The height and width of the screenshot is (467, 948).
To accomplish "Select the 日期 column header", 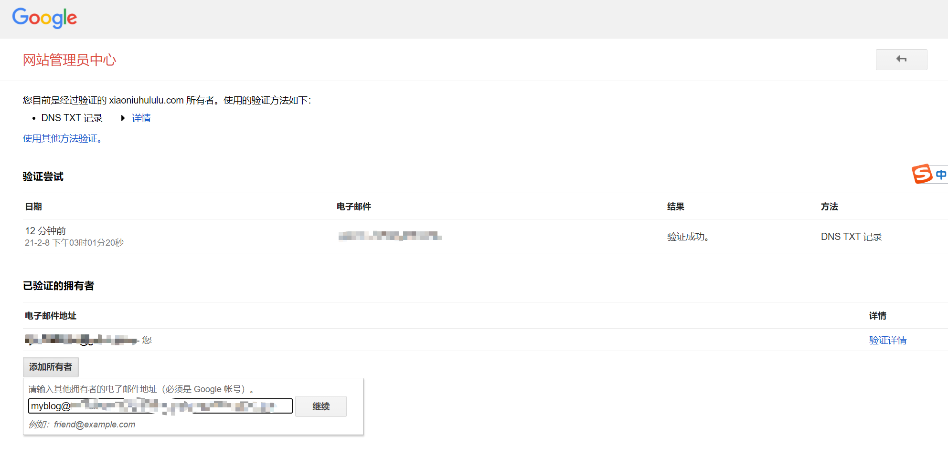I will (33, 207).
